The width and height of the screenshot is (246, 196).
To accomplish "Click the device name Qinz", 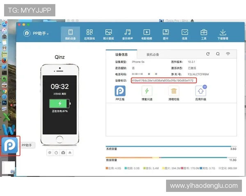I will point(59,57).
